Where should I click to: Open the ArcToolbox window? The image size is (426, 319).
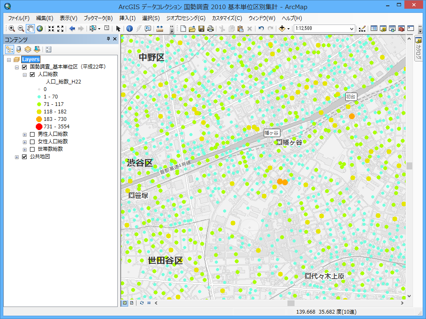coord(401,29)
